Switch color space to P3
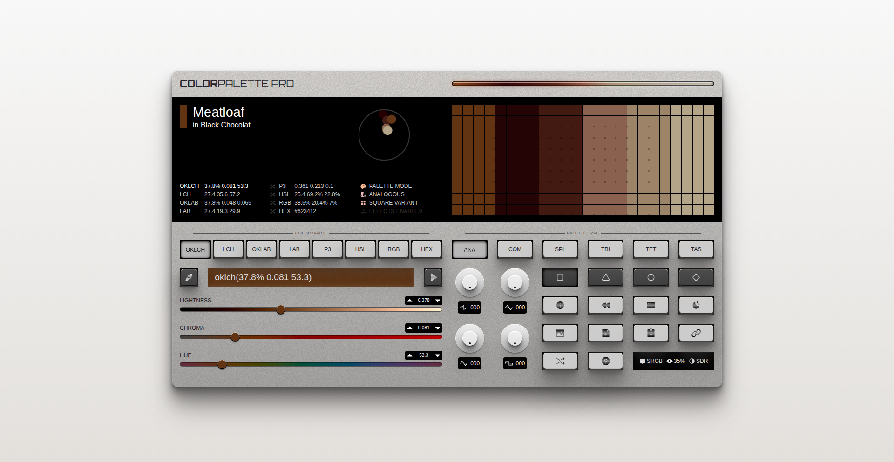Viewport: 894px width, 462px height. [x=327, y=249]
